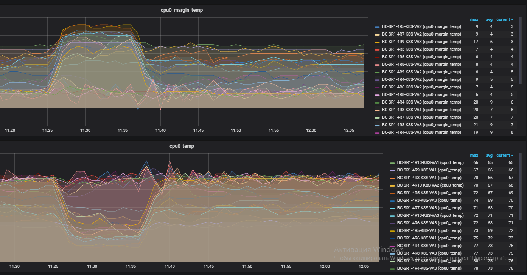Select legend label BC-SR1-4R4-K8S-VA1 (cpu0_temp)
527x275 pixels.
(x=429, y=246)
